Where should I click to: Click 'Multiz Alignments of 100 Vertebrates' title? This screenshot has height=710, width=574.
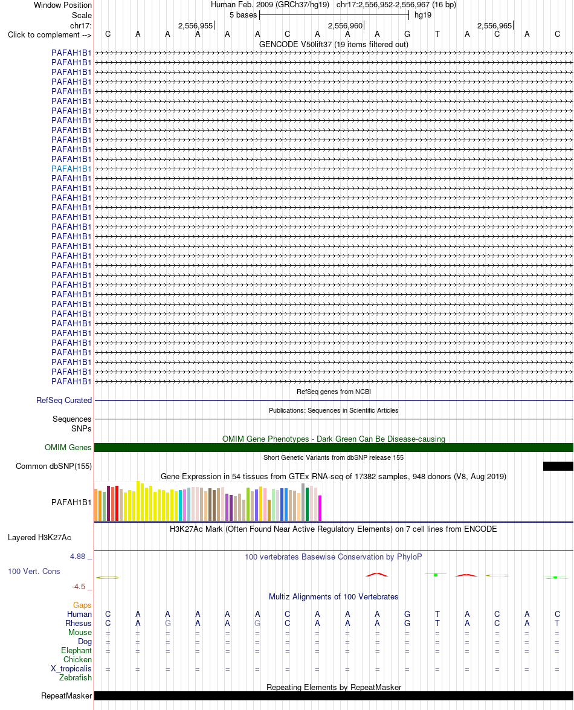(x=334, y=597)
